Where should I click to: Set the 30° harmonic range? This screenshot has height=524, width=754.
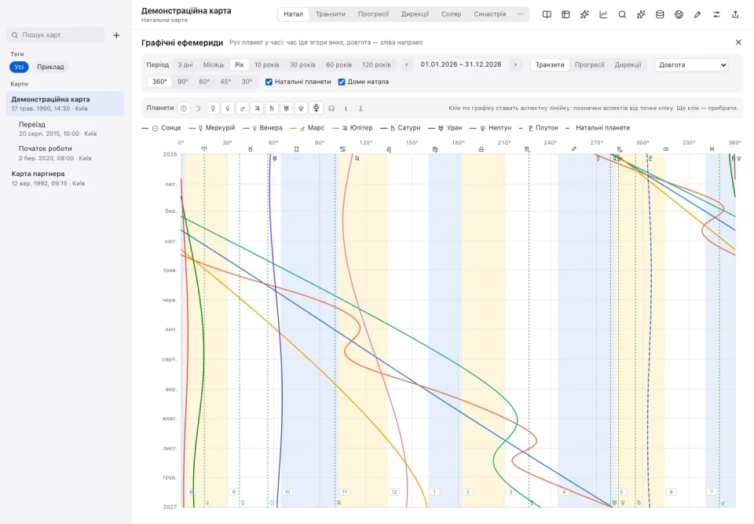247,82
